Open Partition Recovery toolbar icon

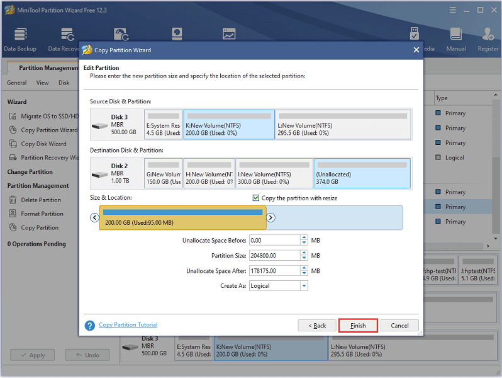(121, 34)
